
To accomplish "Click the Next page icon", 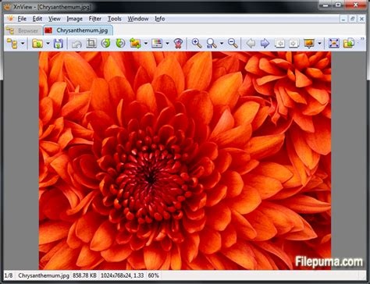I will coord(294,43).
